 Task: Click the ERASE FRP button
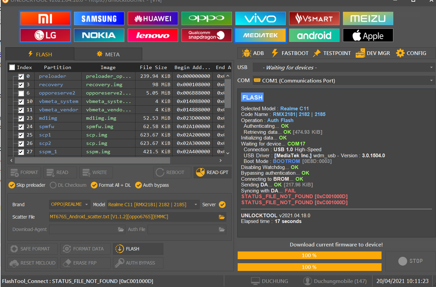[x=85, y=263]
